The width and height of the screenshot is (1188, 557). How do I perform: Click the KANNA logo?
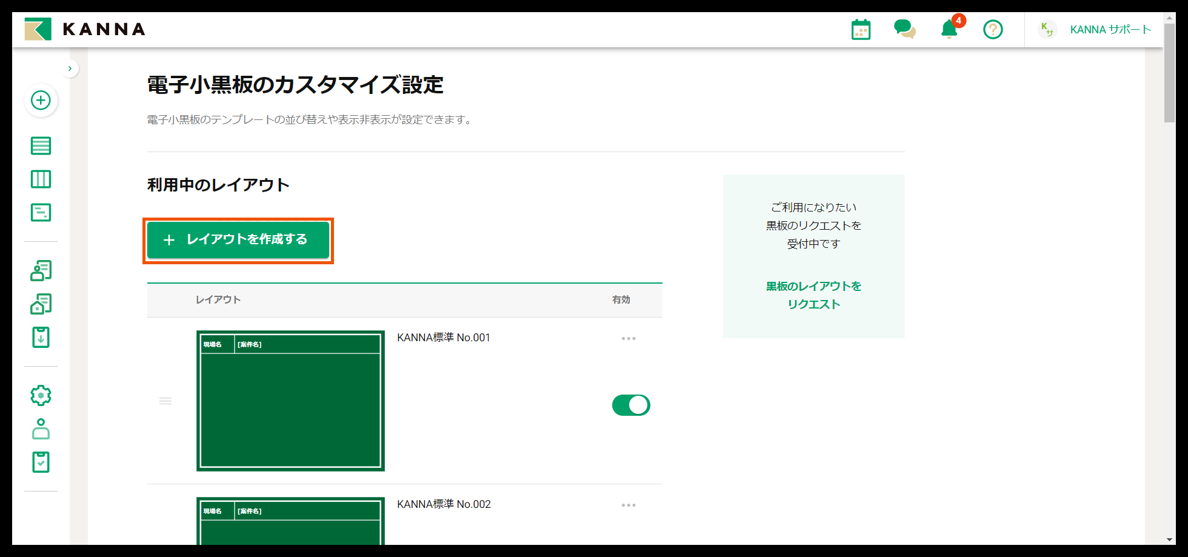(85, 29)
